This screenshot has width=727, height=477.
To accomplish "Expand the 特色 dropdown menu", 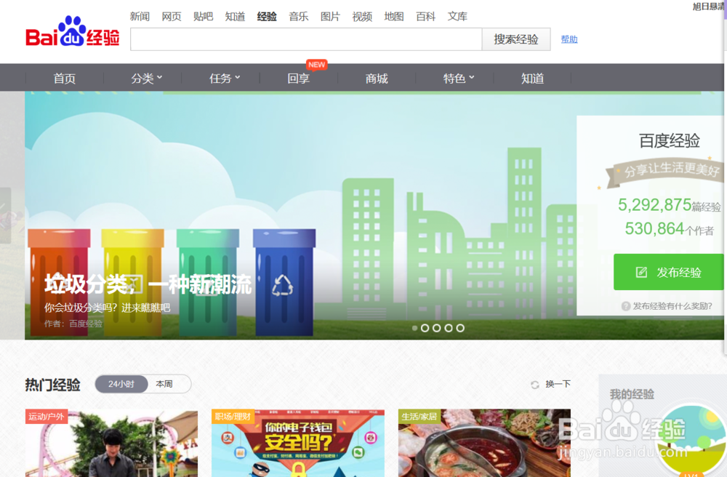I will pos(459,79).
